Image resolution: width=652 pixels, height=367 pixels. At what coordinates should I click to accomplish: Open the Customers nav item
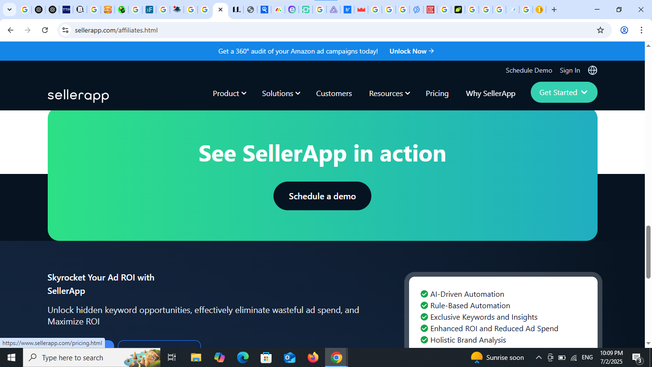(334, 93)
